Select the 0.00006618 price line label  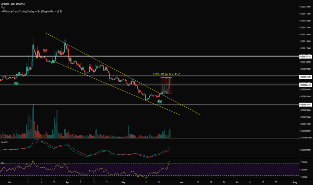305,85
